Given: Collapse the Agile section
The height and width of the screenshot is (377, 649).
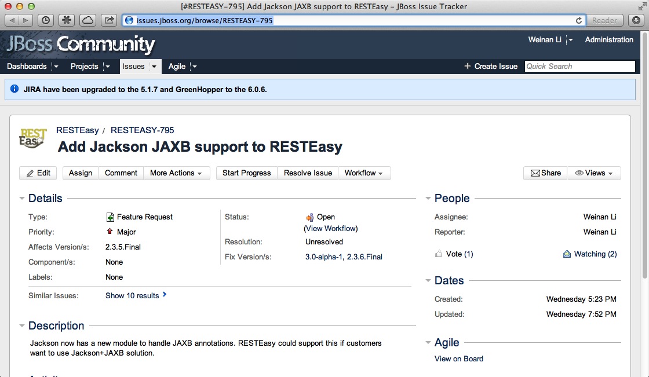Looking at the screenshot, I should [x=428, y=342].
